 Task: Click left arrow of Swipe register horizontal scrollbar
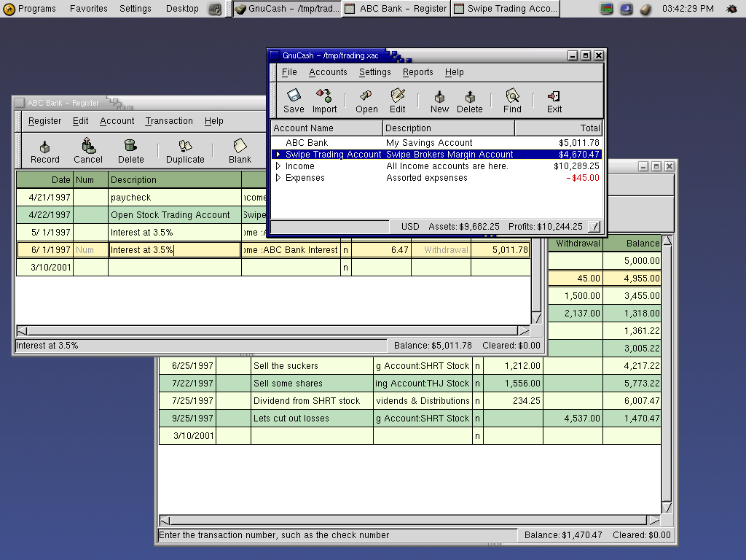(165, 521)
